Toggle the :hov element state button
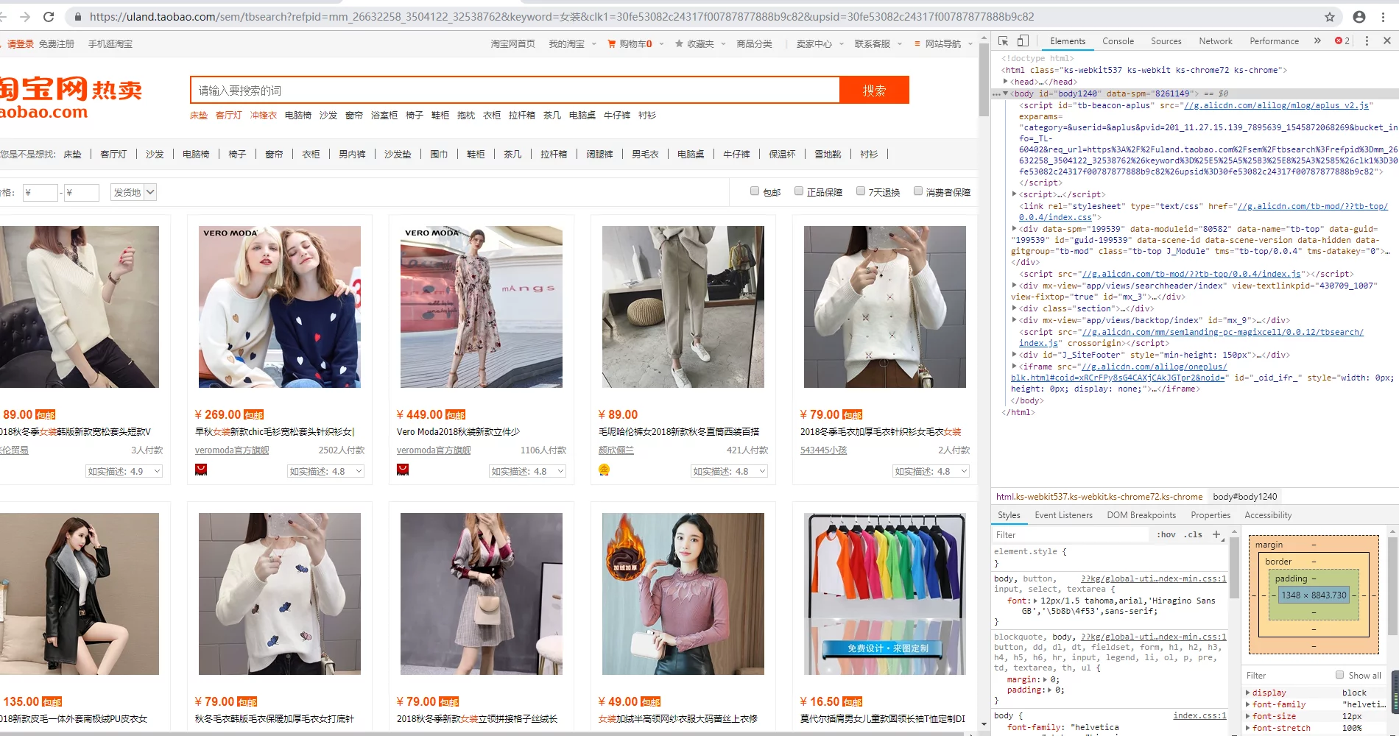This screenshot has height=736, width=1399. 1167,535
